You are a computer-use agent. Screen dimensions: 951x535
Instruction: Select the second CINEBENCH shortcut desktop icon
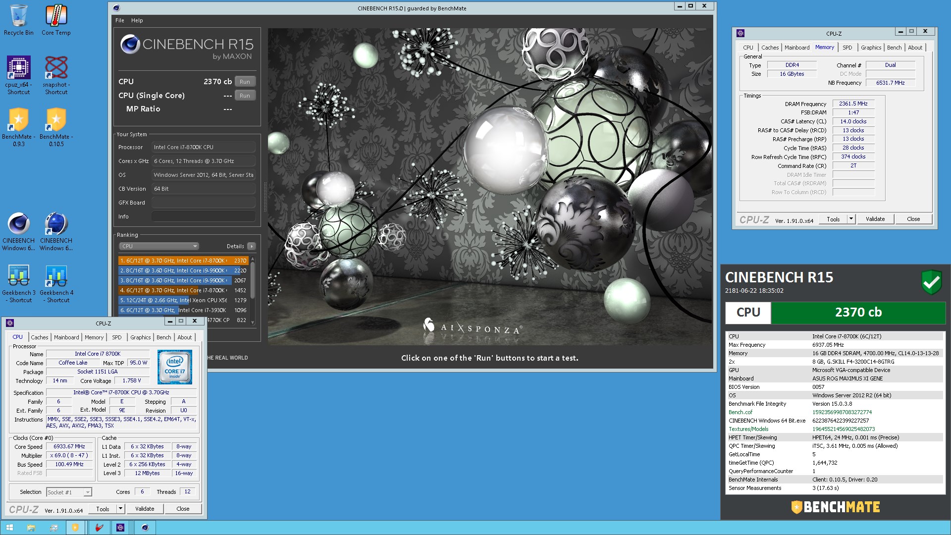tap(56, 231)
